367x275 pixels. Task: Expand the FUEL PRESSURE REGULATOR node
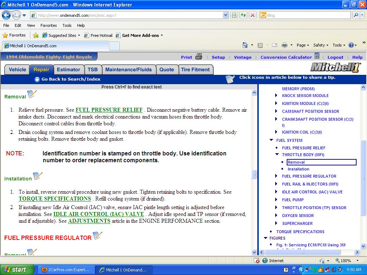click(x=276, y=176)
